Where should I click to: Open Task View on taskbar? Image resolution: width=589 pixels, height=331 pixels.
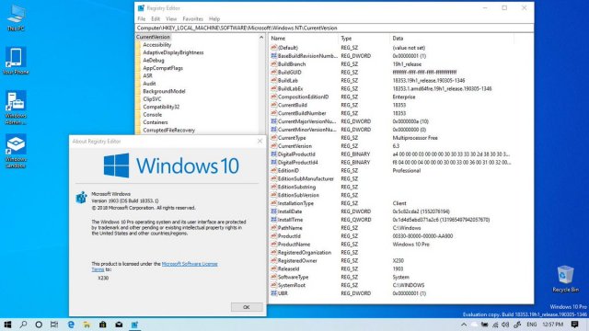coord(54,325)
